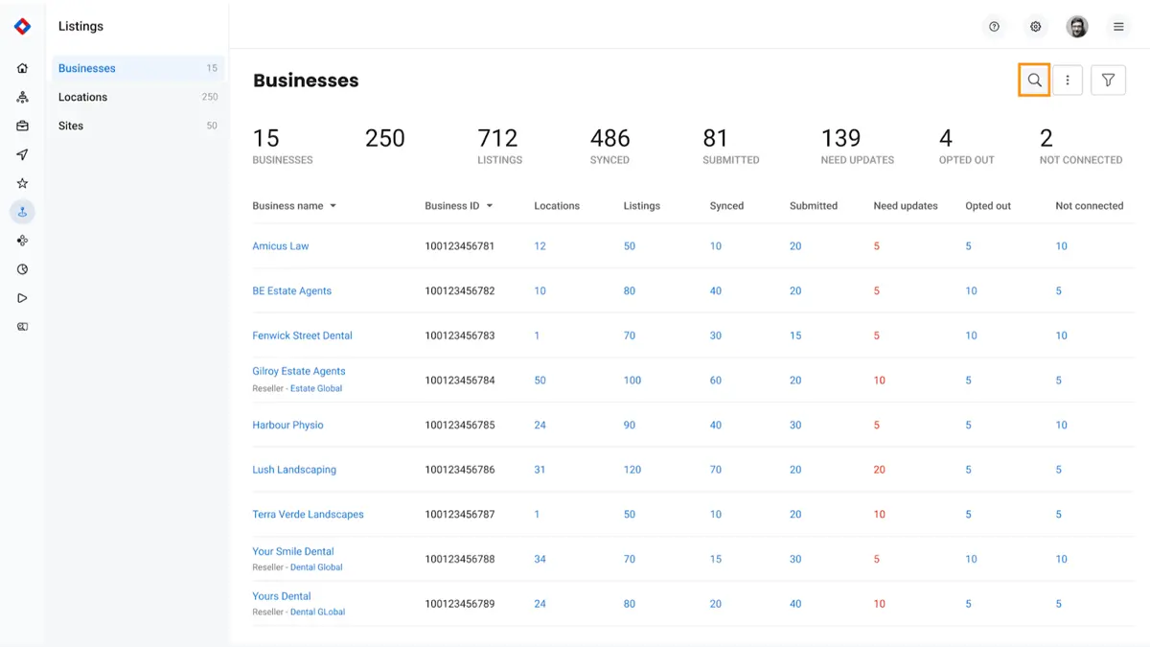
Task: Open the star reviews icon in sidebar
Action: 23,183
